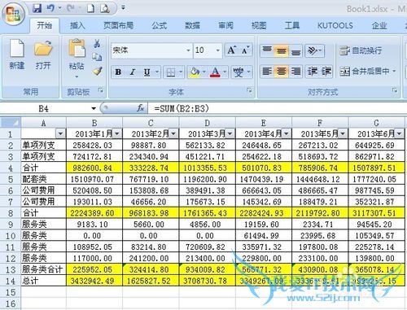This screenshot has width=407, height=310.
Task: Toggle bottom vertical alignment
Action: tap(295, 50)
